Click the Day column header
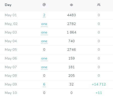Image resolution: width=113 pixels, height=97 pixels. point(8,5)
